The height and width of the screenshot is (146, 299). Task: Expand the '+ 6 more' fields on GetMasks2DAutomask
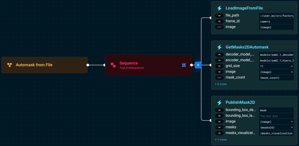pyautogui.click(x=221, y=84)
